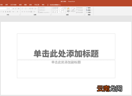
Task: Open the font size dropdown
Action: [x=11, y=9]
